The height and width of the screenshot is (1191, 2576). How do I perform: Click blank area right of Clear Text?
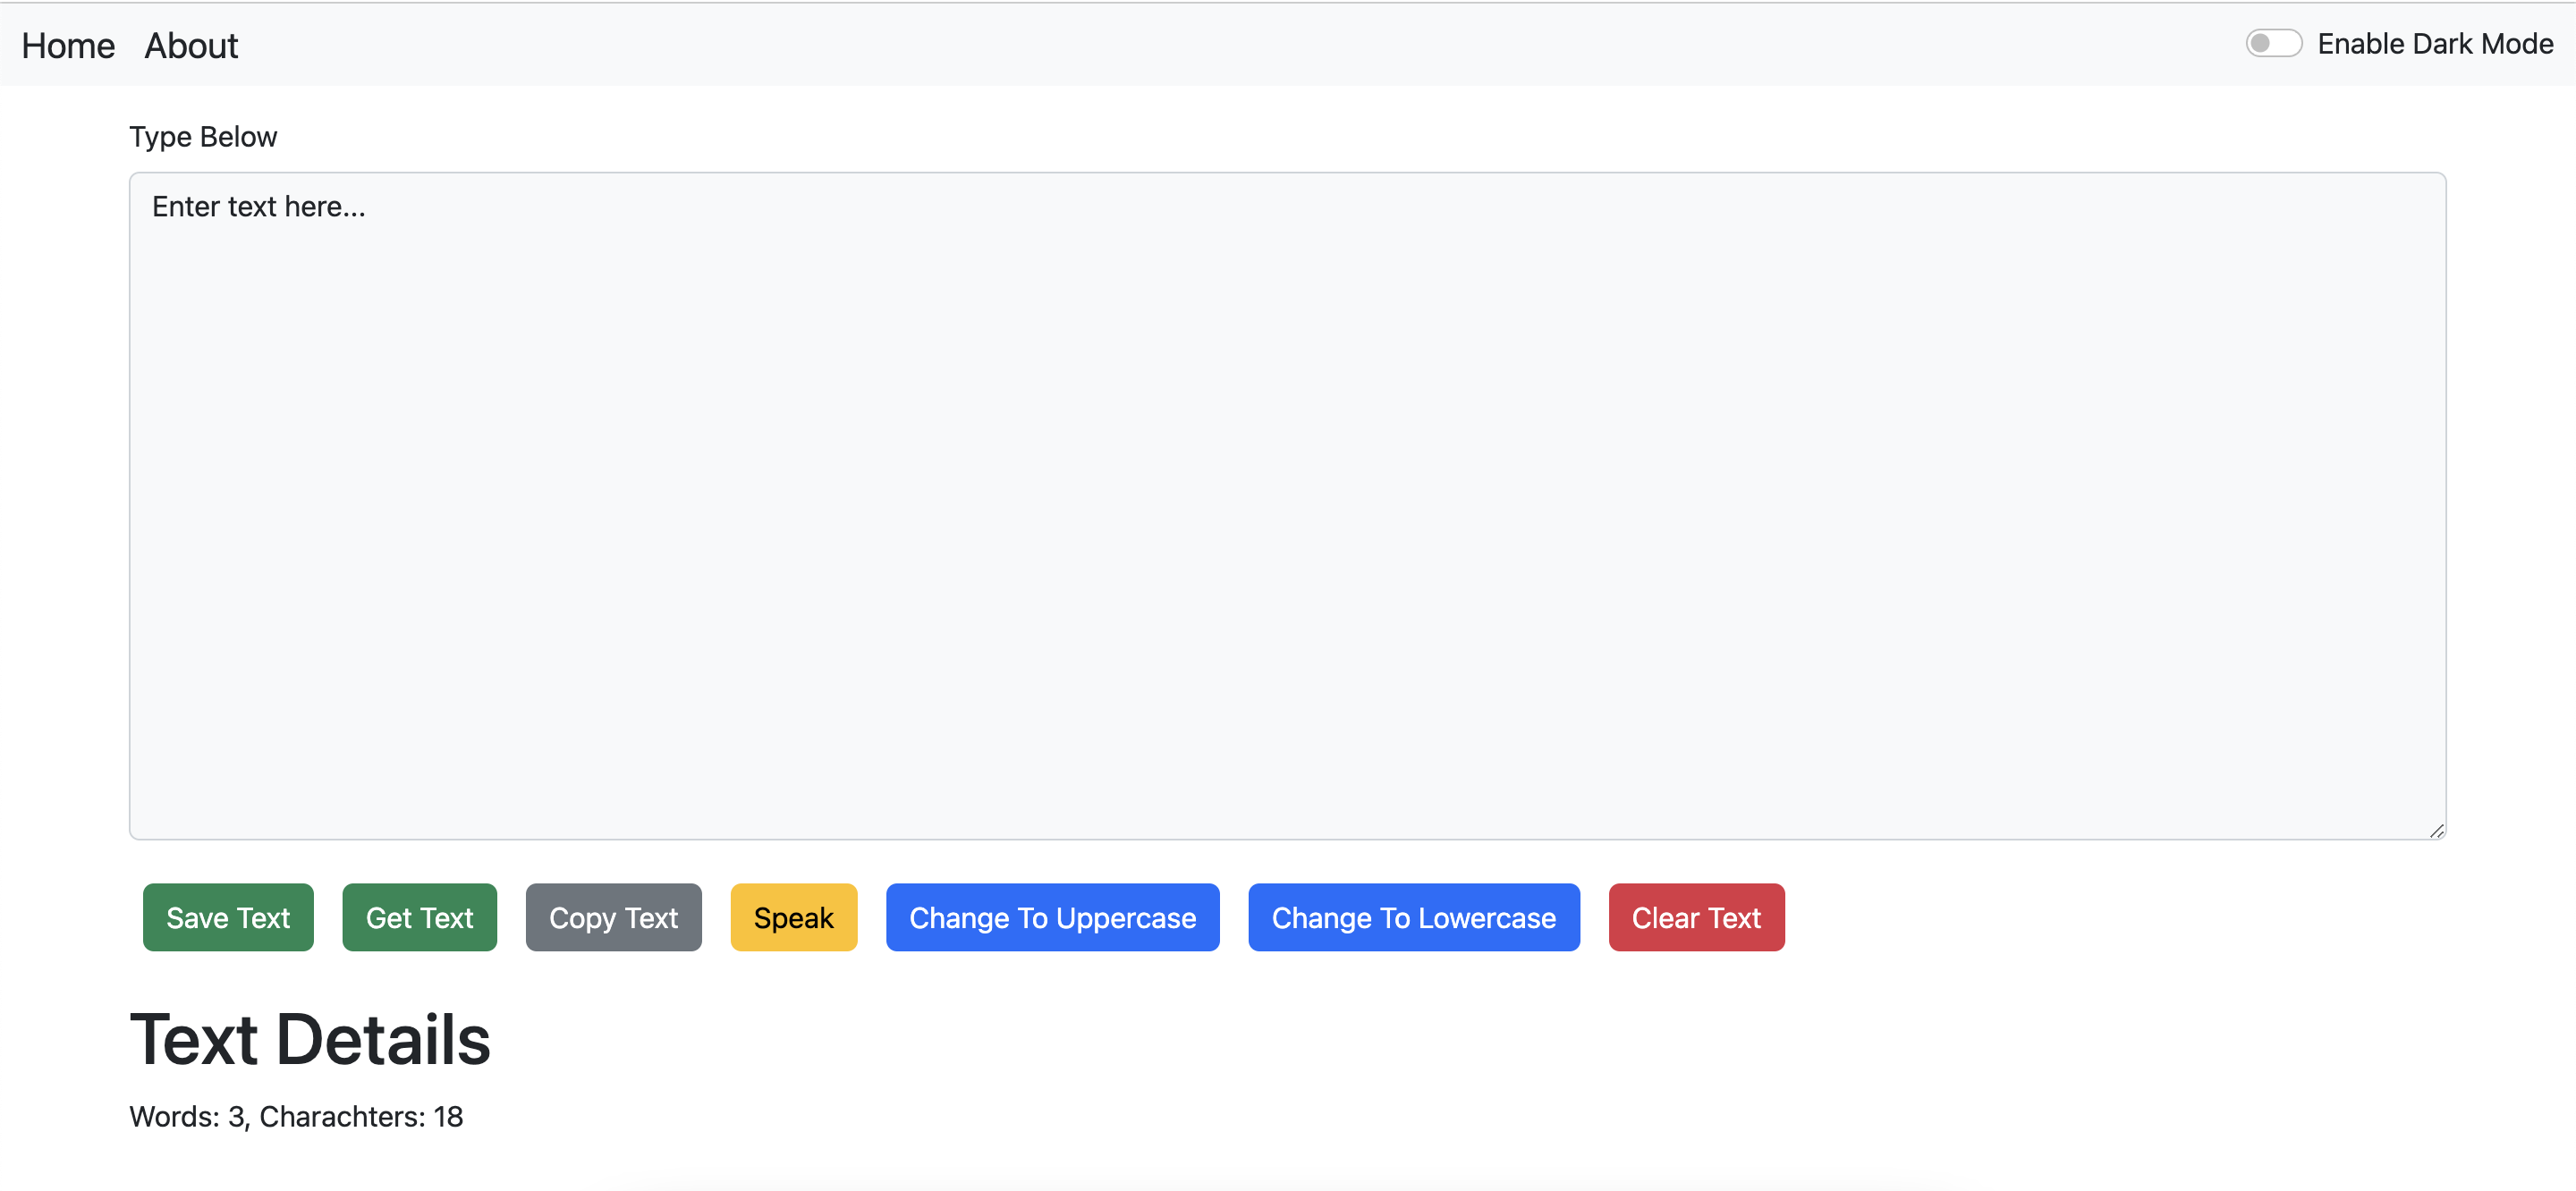(2100, 917)
